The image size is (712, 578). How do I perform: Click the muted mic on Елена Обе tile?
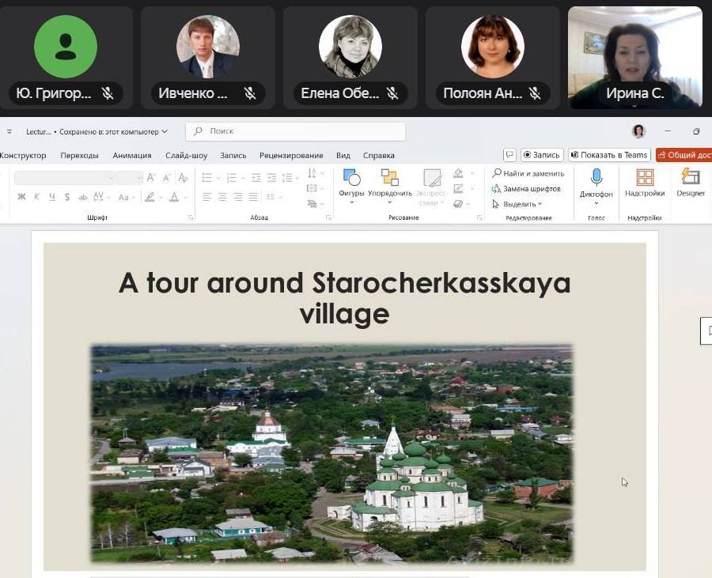click(392, 93)
